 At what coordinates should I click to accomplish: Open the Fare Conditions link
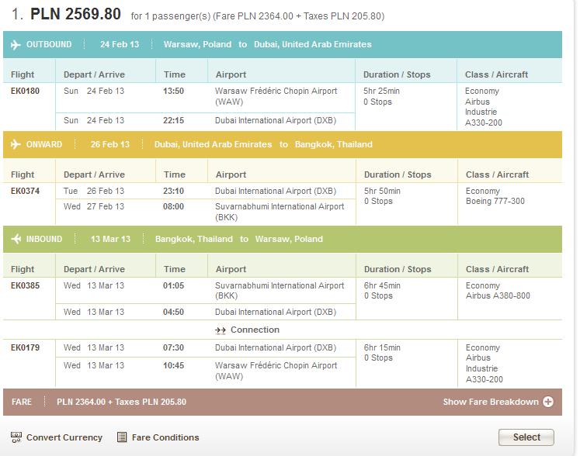click(165, 437)
